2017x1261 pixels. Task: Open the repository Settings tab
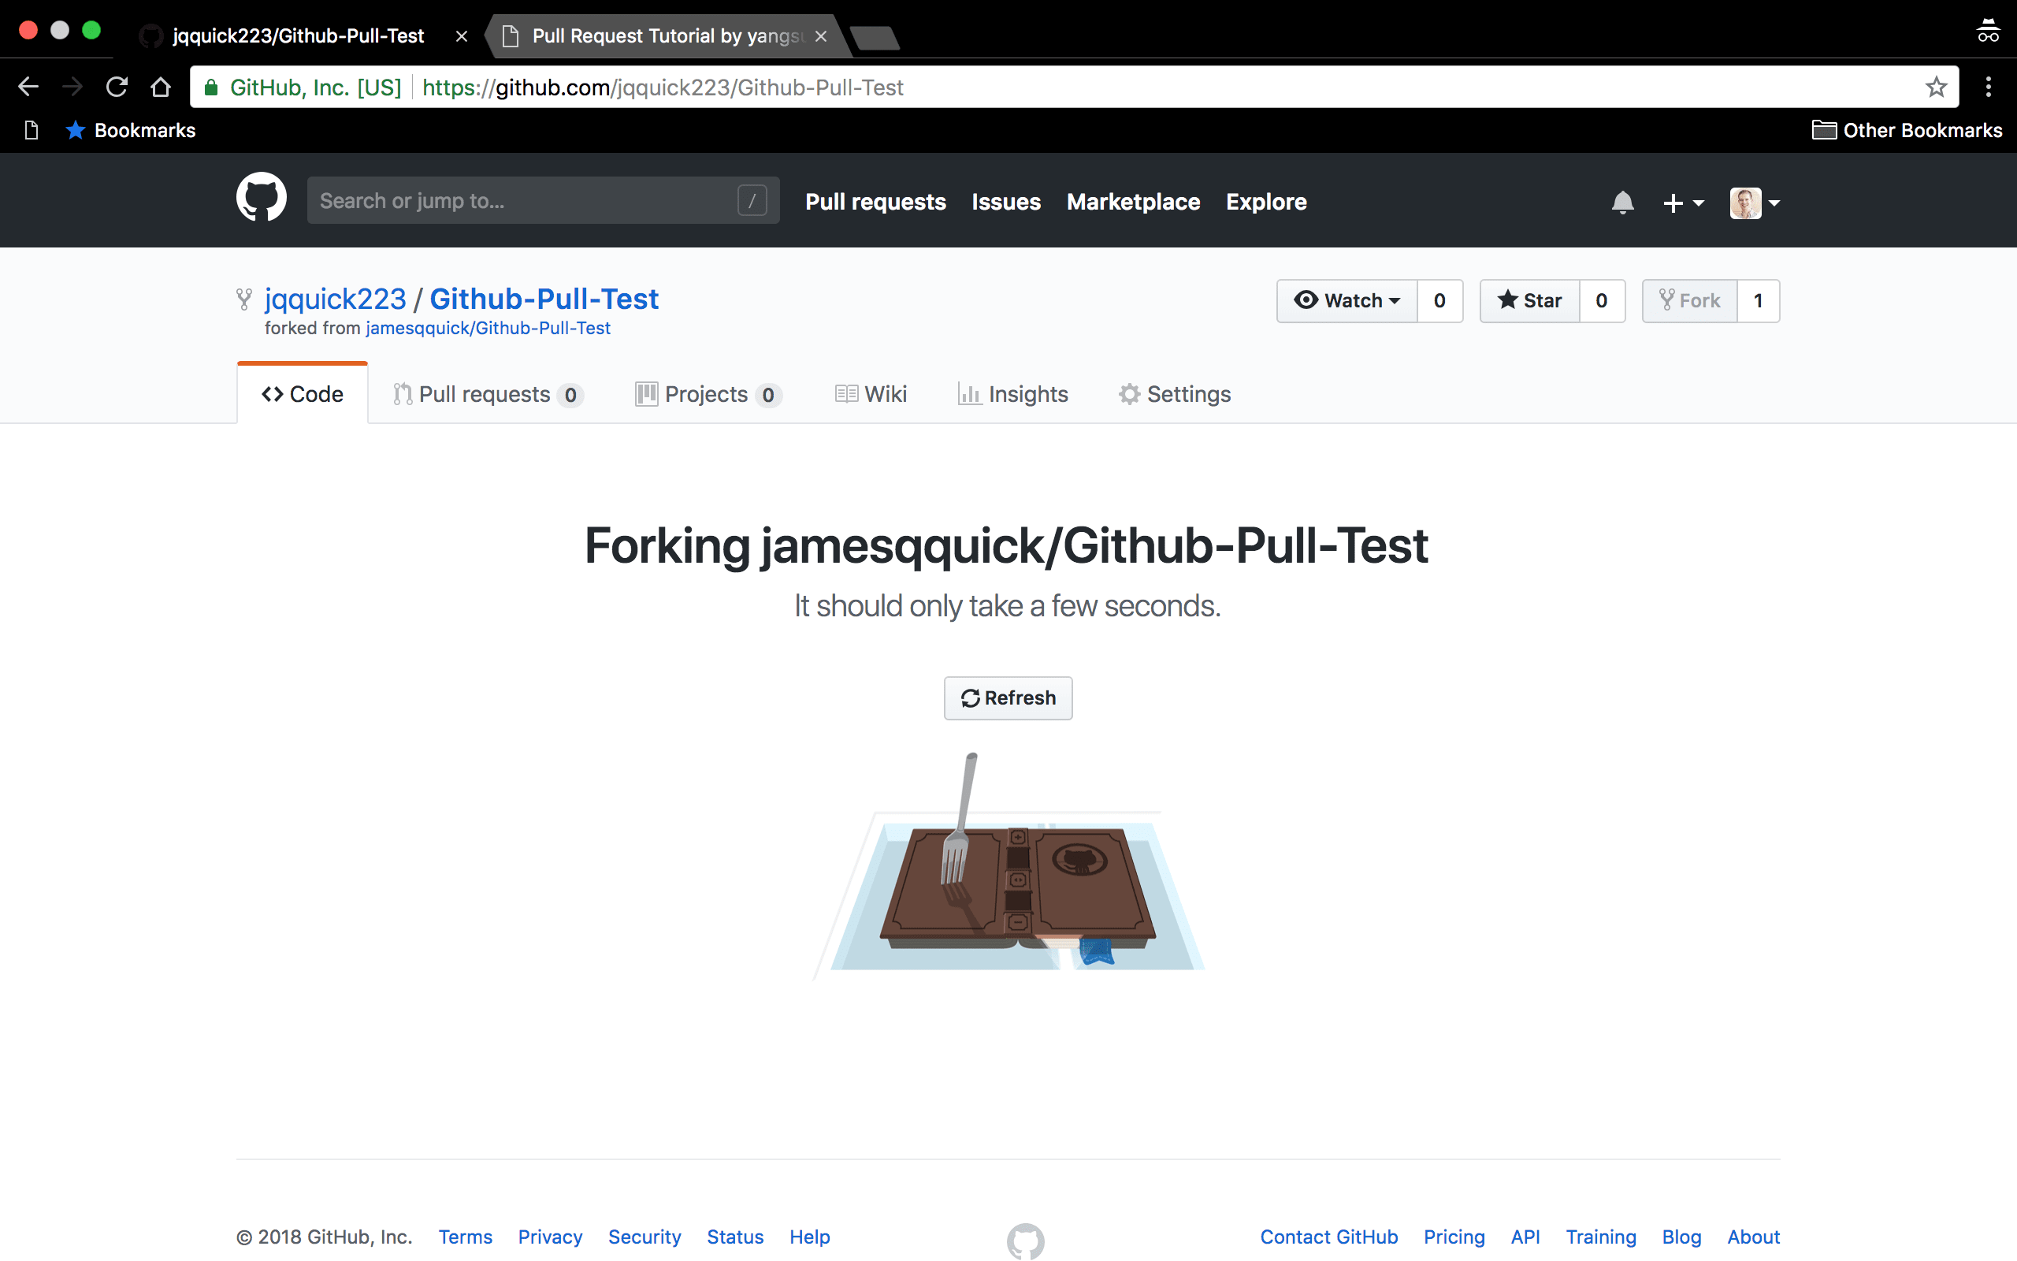1176,393
